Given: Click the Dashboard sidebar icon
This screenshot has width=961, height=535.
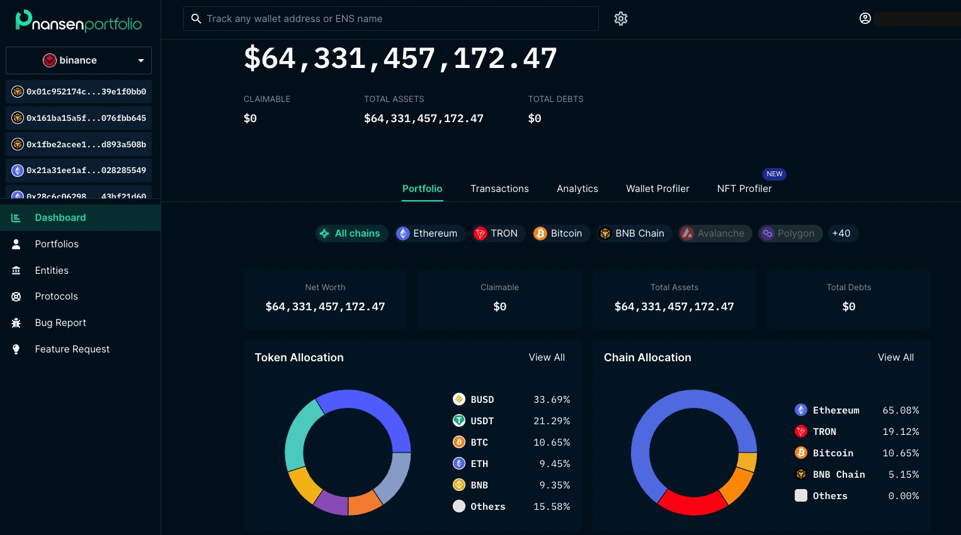Looking at the screenshot, I should pyautogui.click(x=16, y=218).
